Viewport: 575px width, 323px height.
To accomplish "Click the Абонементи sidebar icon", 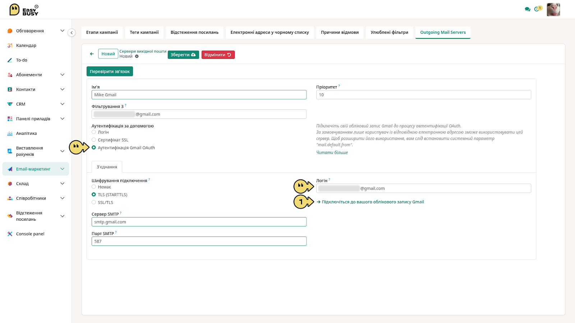I will [x=10, y=75].
